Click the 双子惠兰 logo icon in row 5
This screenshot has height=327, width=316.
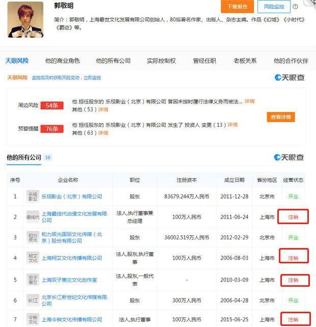(33, 280)
